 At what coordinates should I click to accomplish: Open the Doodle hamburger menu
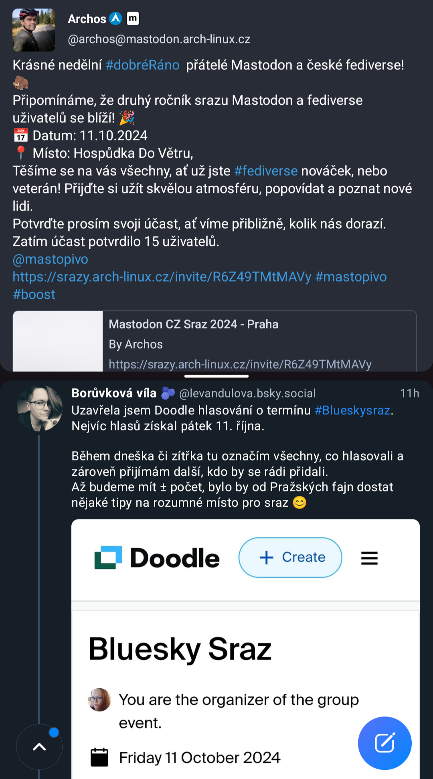(369, 558)
